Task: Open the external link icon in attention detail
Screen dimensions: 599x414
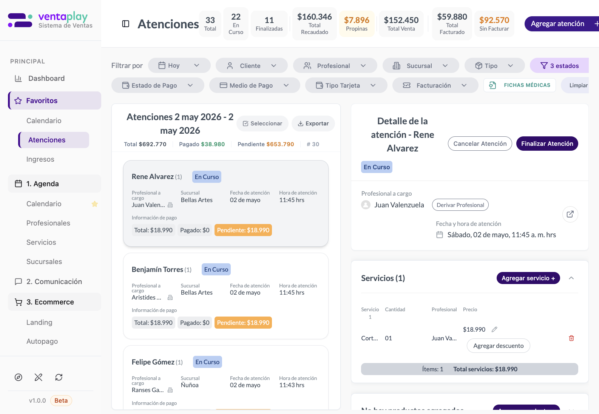Action: (570, 214)
